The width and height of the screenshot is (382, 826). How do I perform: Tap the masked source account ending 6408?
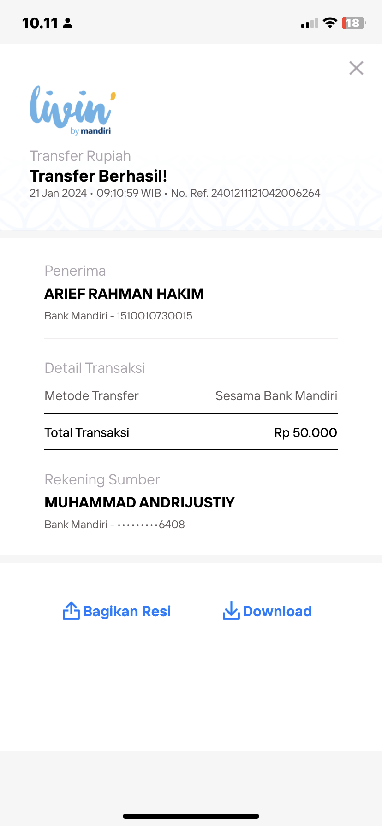[x=151, y=525]
